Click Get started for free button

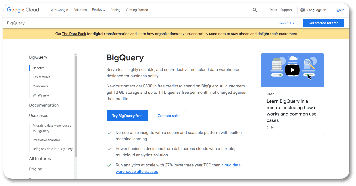pos(323,23)
